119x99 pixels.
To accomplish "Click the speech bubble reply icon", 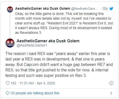I will point(7,93).
